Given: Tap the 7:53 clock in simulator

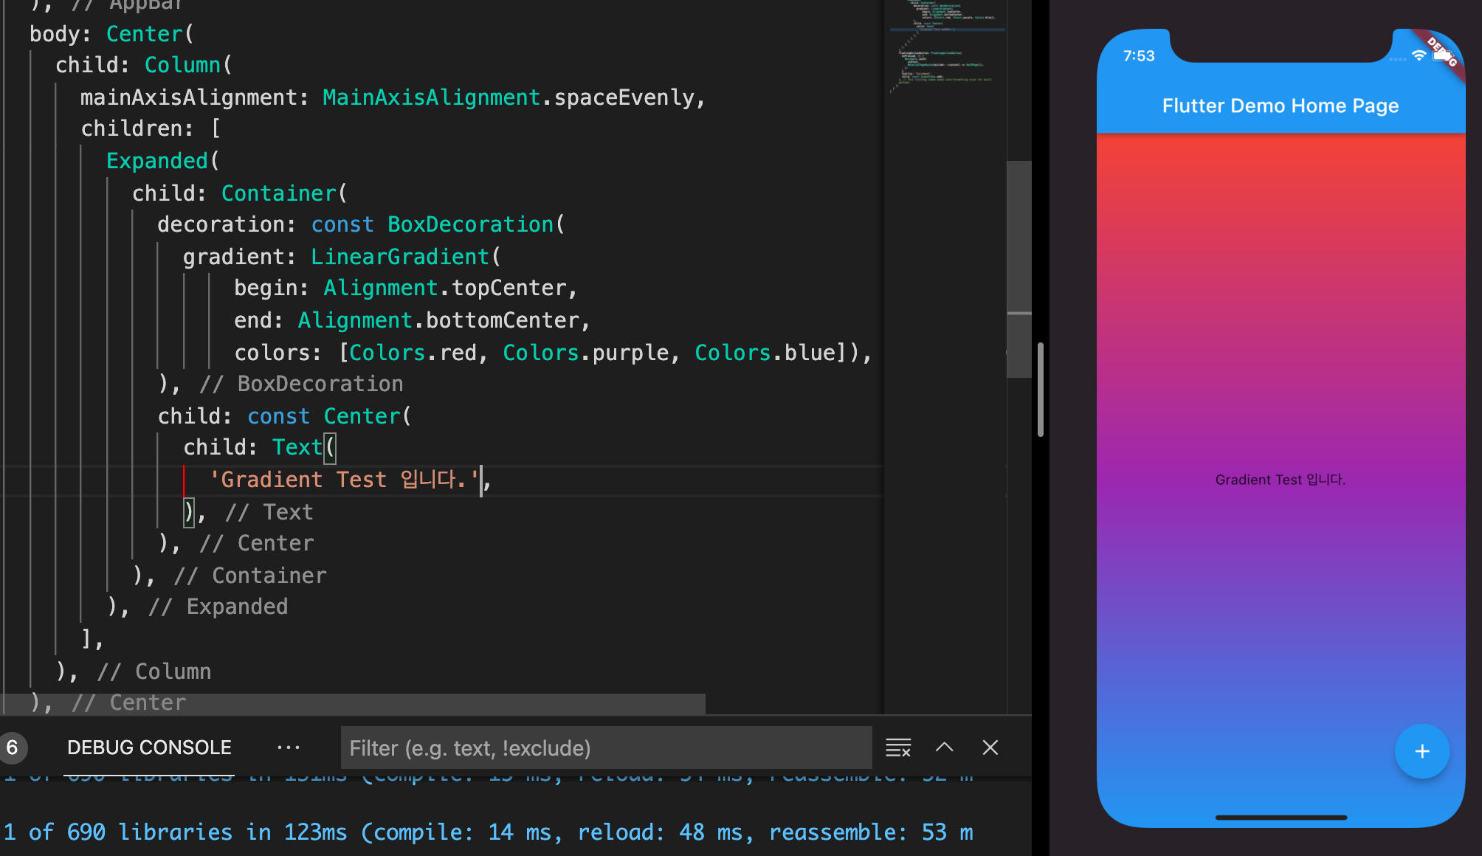Looking at the screenshot, I should tap(1138, 56).
